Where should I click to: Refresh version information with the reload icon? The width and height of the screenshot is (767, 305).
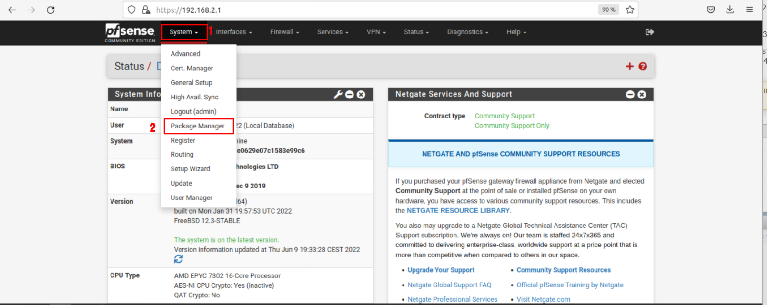click(179, 259)
